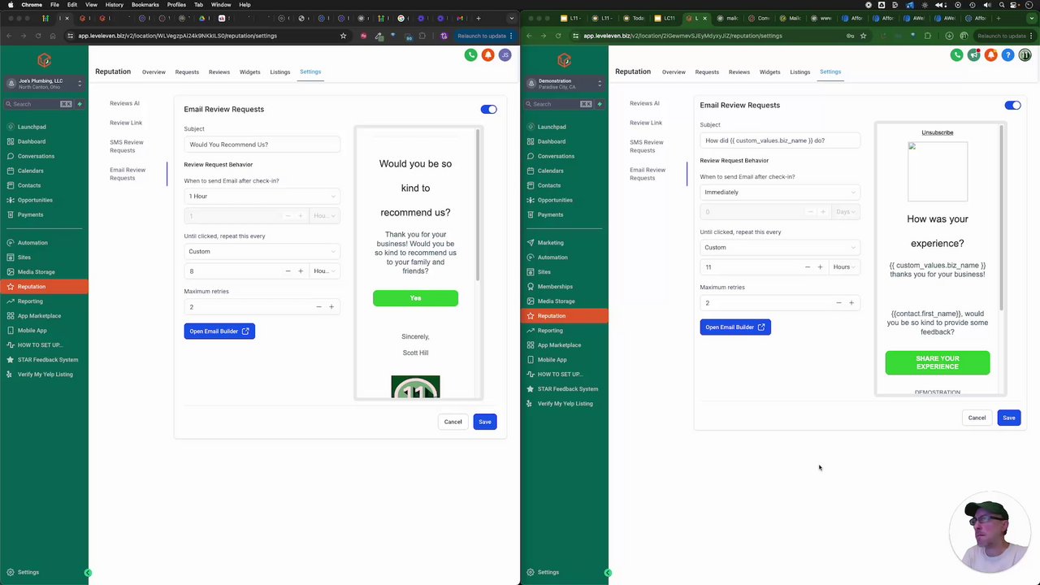Switch to Widgets tab in Joe's Plumbing window
This screenshot has width=1040, height=585.
pyautogui.click(x=249, y=72)
